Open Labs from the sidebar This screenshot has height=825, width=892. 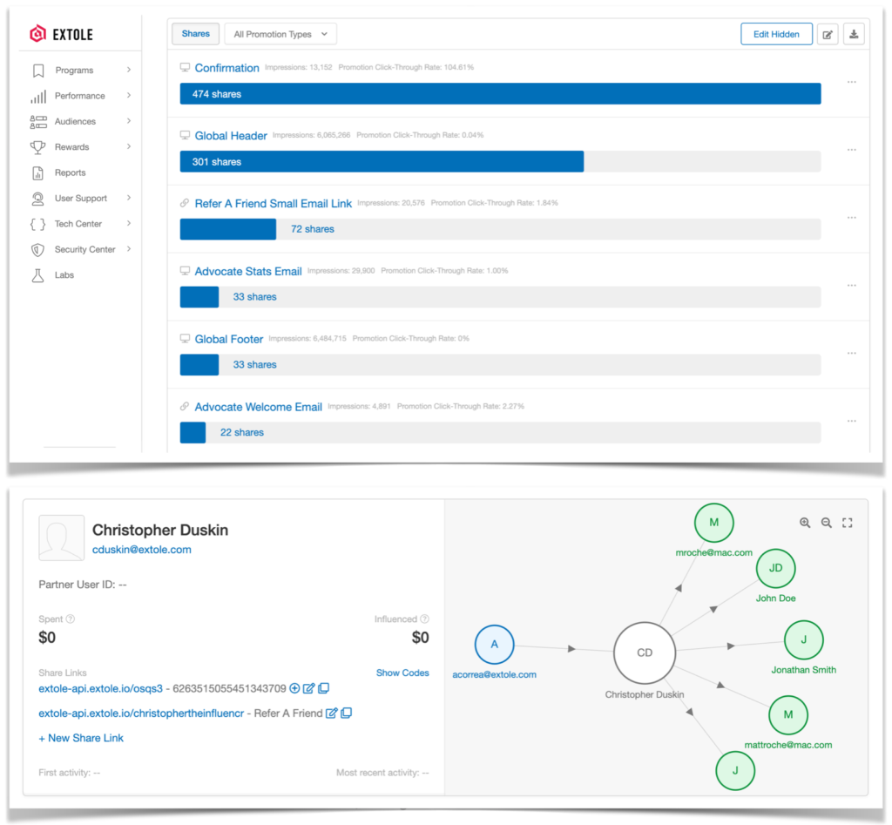point(64,274)
